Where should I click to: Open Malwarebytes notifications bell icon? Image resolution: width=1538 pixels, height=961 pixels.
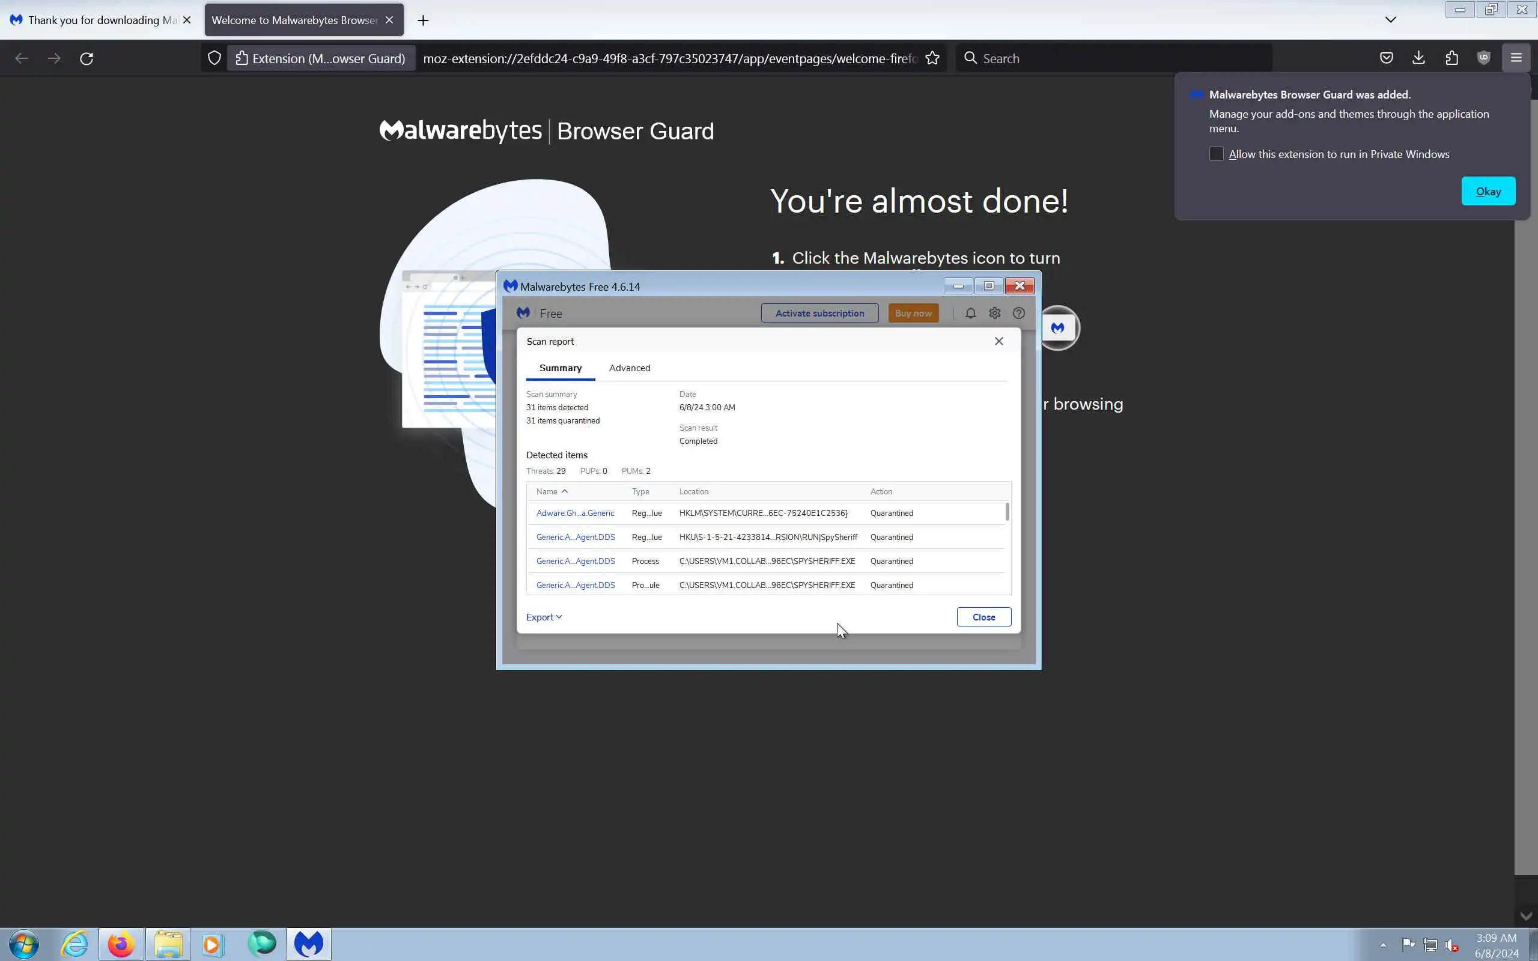coord(970,314)
